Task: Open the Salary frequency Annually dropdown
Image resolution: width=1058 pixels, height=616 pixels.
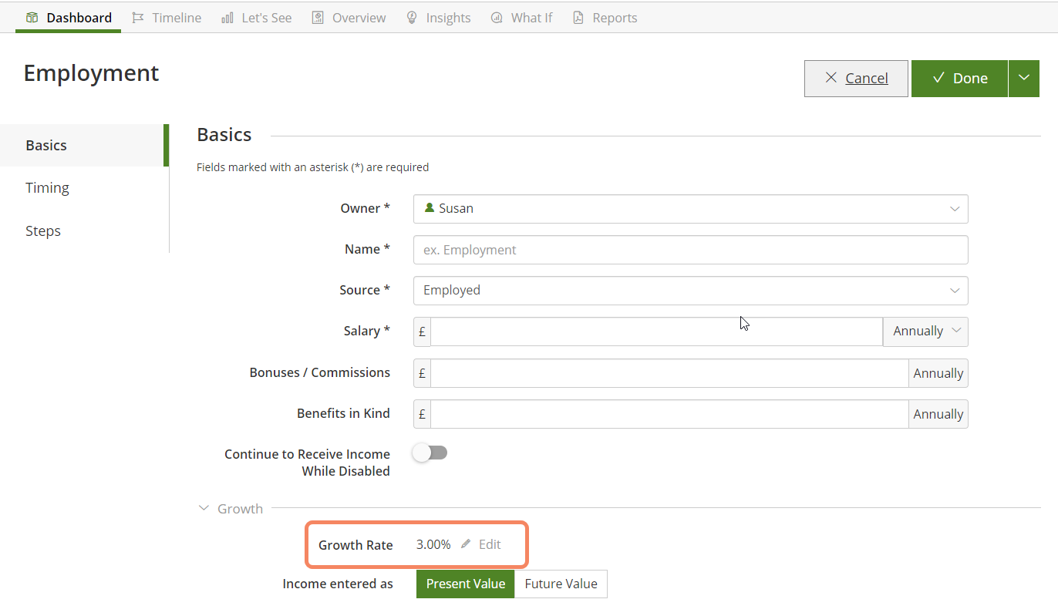Action: coord(925,332)
